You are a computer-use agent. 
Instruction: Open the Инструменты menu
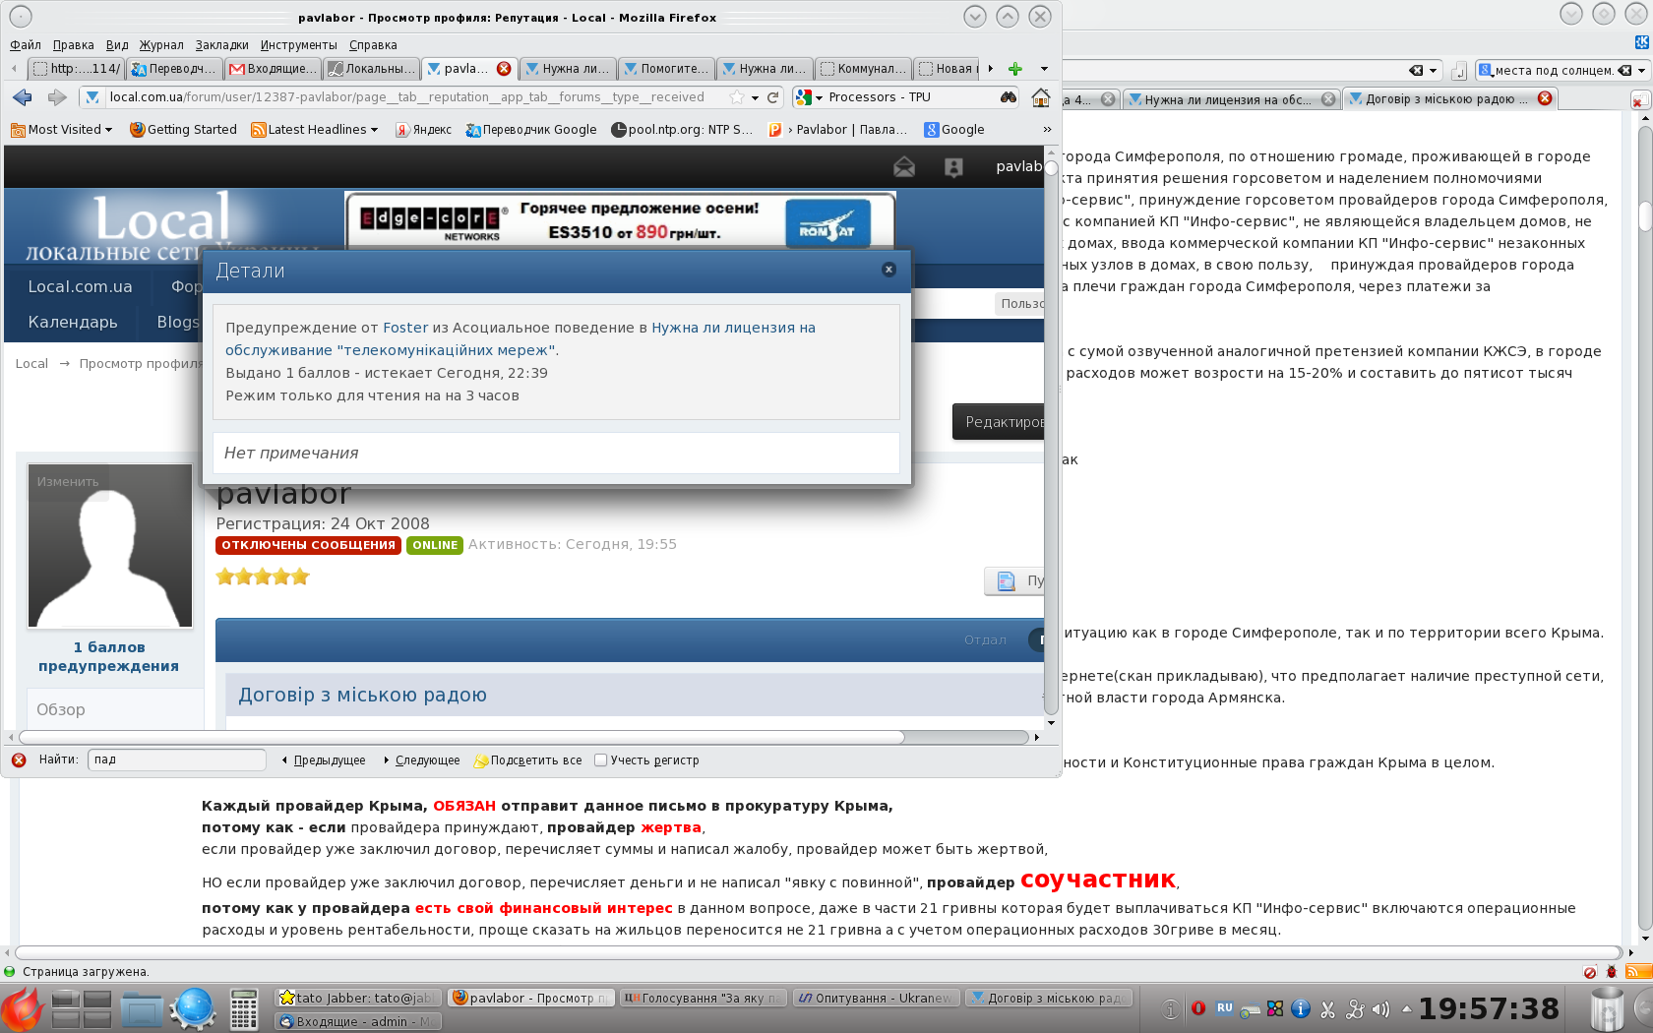[x=299, y=45]
